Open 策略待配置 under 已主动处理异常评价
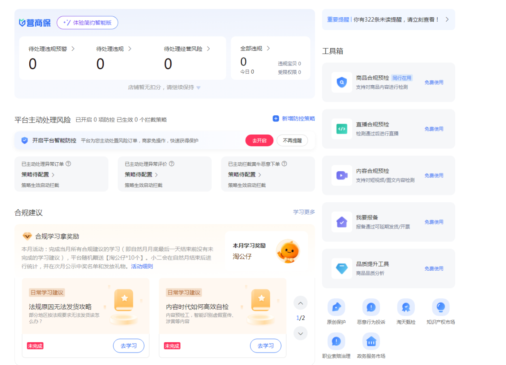 point(141,175)
